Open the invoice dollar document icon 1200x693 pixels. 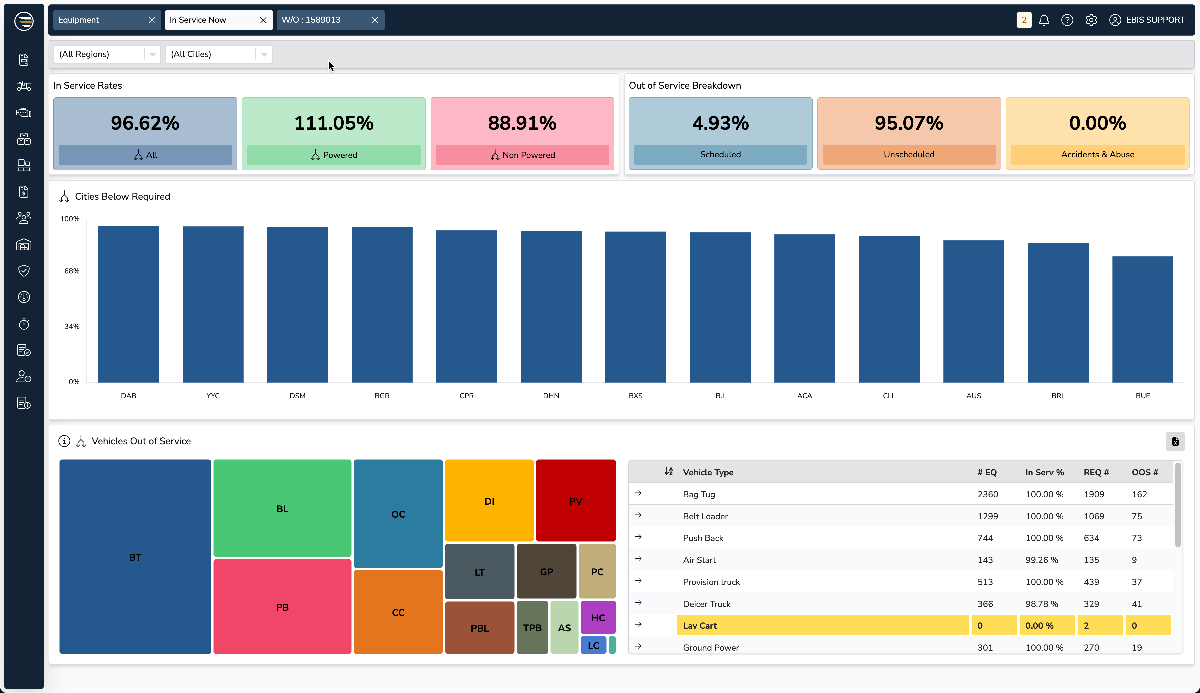tap(24, 192)
